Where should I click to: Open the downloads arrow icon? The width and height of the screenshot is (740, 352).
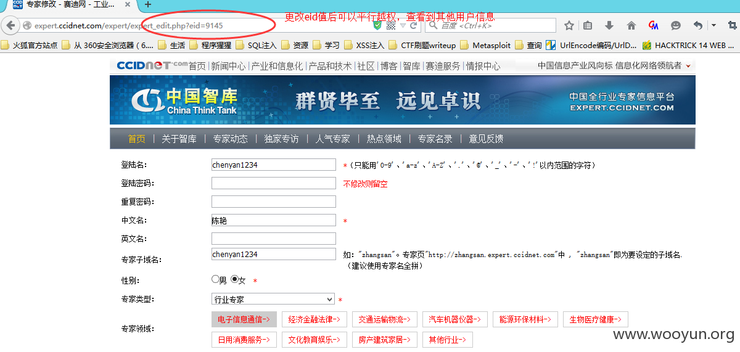[x=609, y=26]
